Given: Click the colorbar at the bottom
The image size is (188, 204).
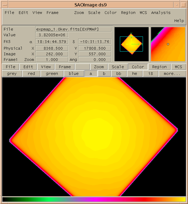Looking at the screenshot, I should tap(94, 199).
